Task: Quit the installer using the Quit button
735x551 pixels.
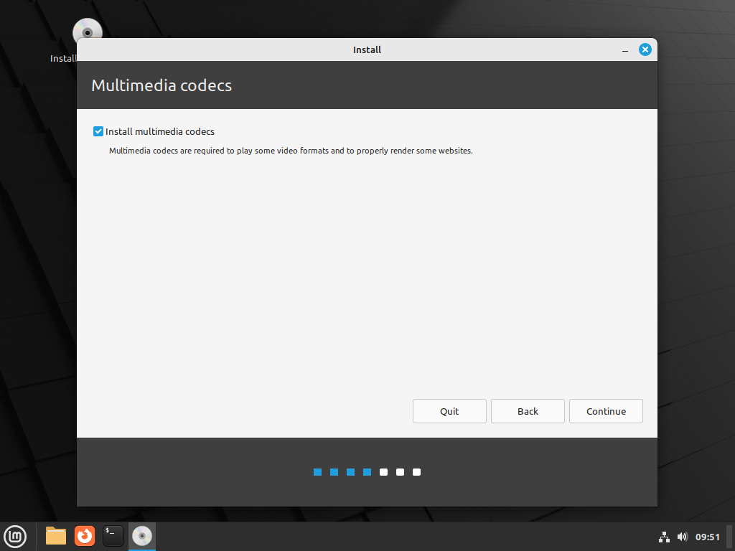Action: 449,411
